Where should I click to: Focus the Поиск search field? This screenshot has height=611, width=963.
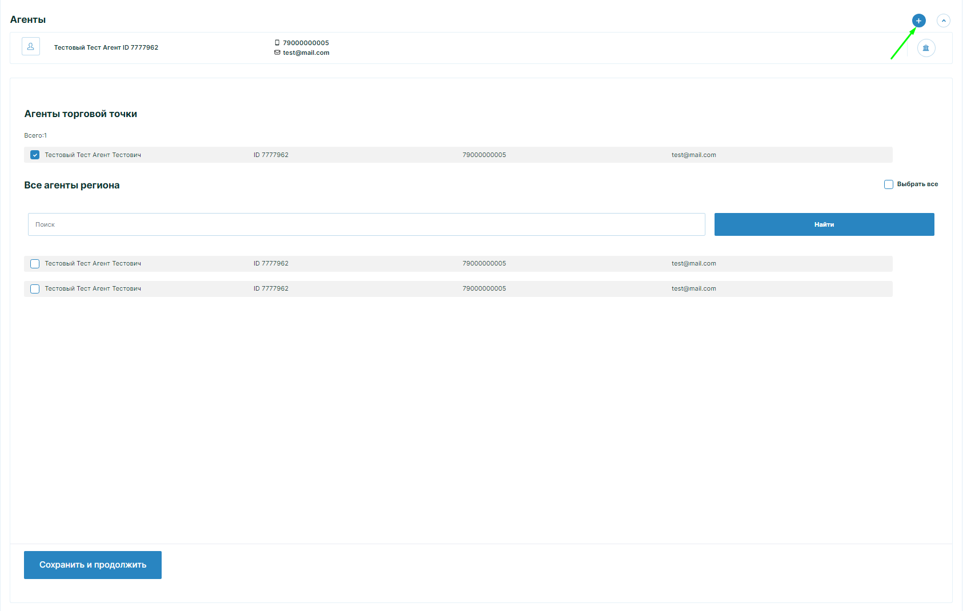[366, 224]
